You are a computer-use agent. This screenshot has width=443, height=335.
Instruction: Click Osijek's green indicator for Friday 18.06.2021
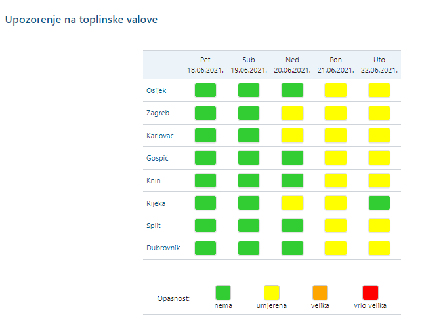coord(205,90)
